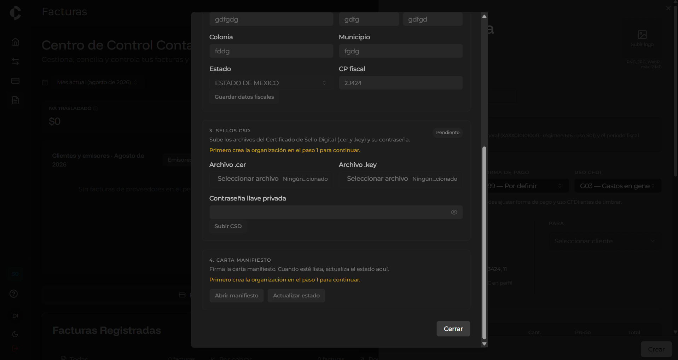
Task: Open the invoices document icon in sidebar
Action: 15,100
